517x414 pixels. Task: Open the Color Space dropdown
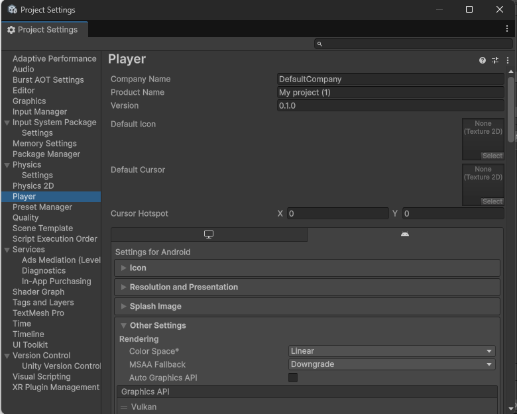pos(392,351)
